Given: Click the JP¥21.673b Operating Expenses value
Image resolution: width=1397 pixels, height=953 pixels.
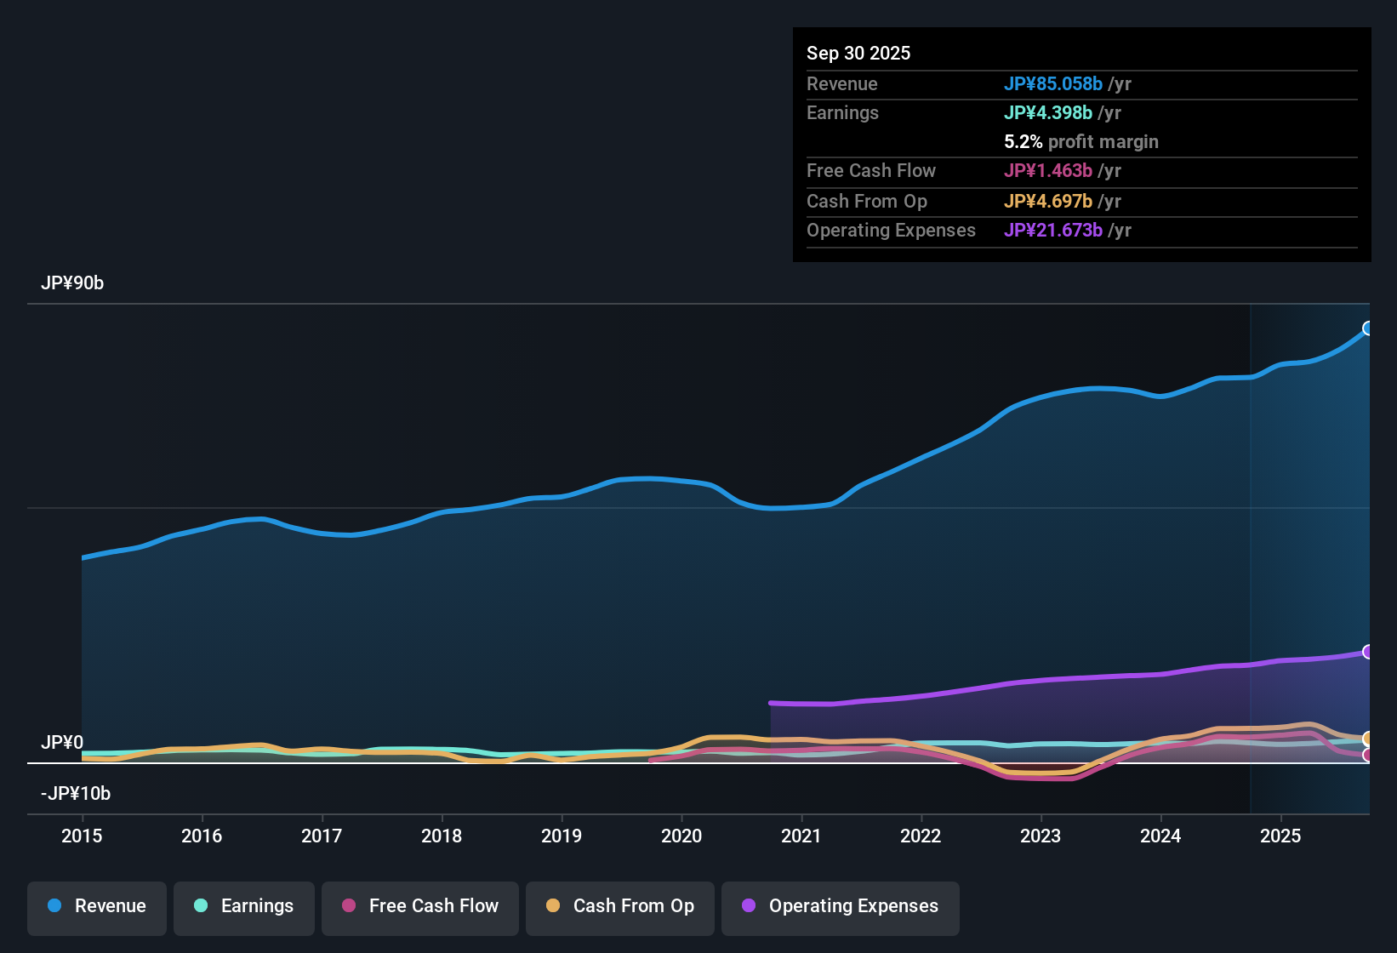Looking at the screenshot, I should tap(1054, 231).
